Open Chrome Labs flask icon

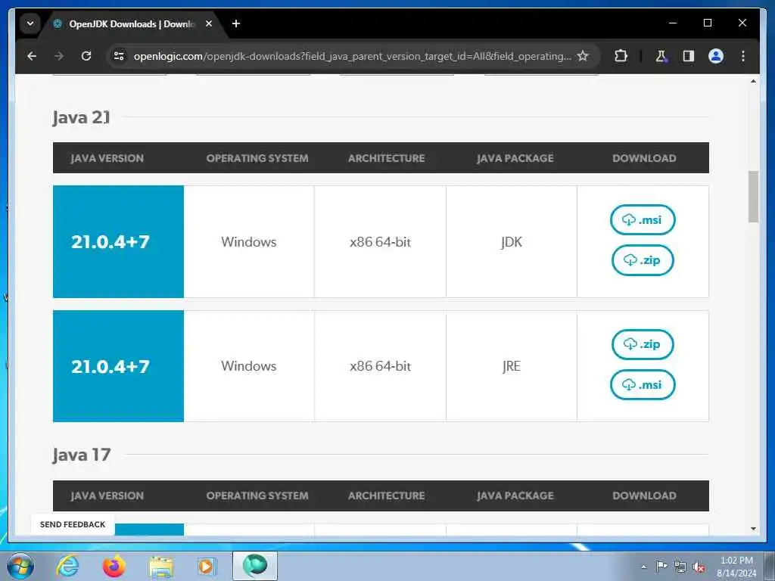click(x=661, y=56)
